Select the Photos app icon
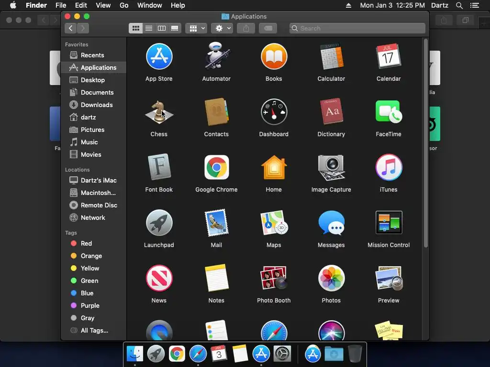This screenshot has width=490, height=367. [x=331, y=279]
